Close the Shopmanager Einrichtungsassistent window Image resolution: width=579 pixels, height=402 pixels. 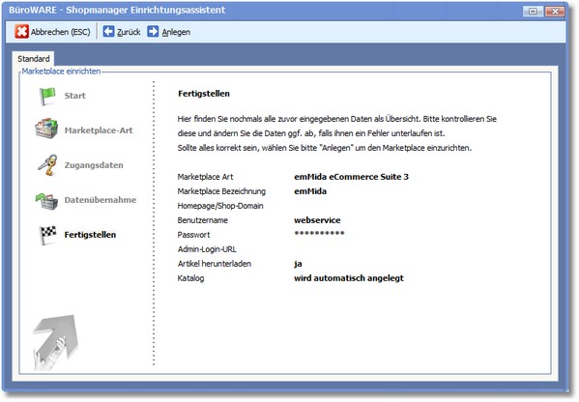(555, 11)
